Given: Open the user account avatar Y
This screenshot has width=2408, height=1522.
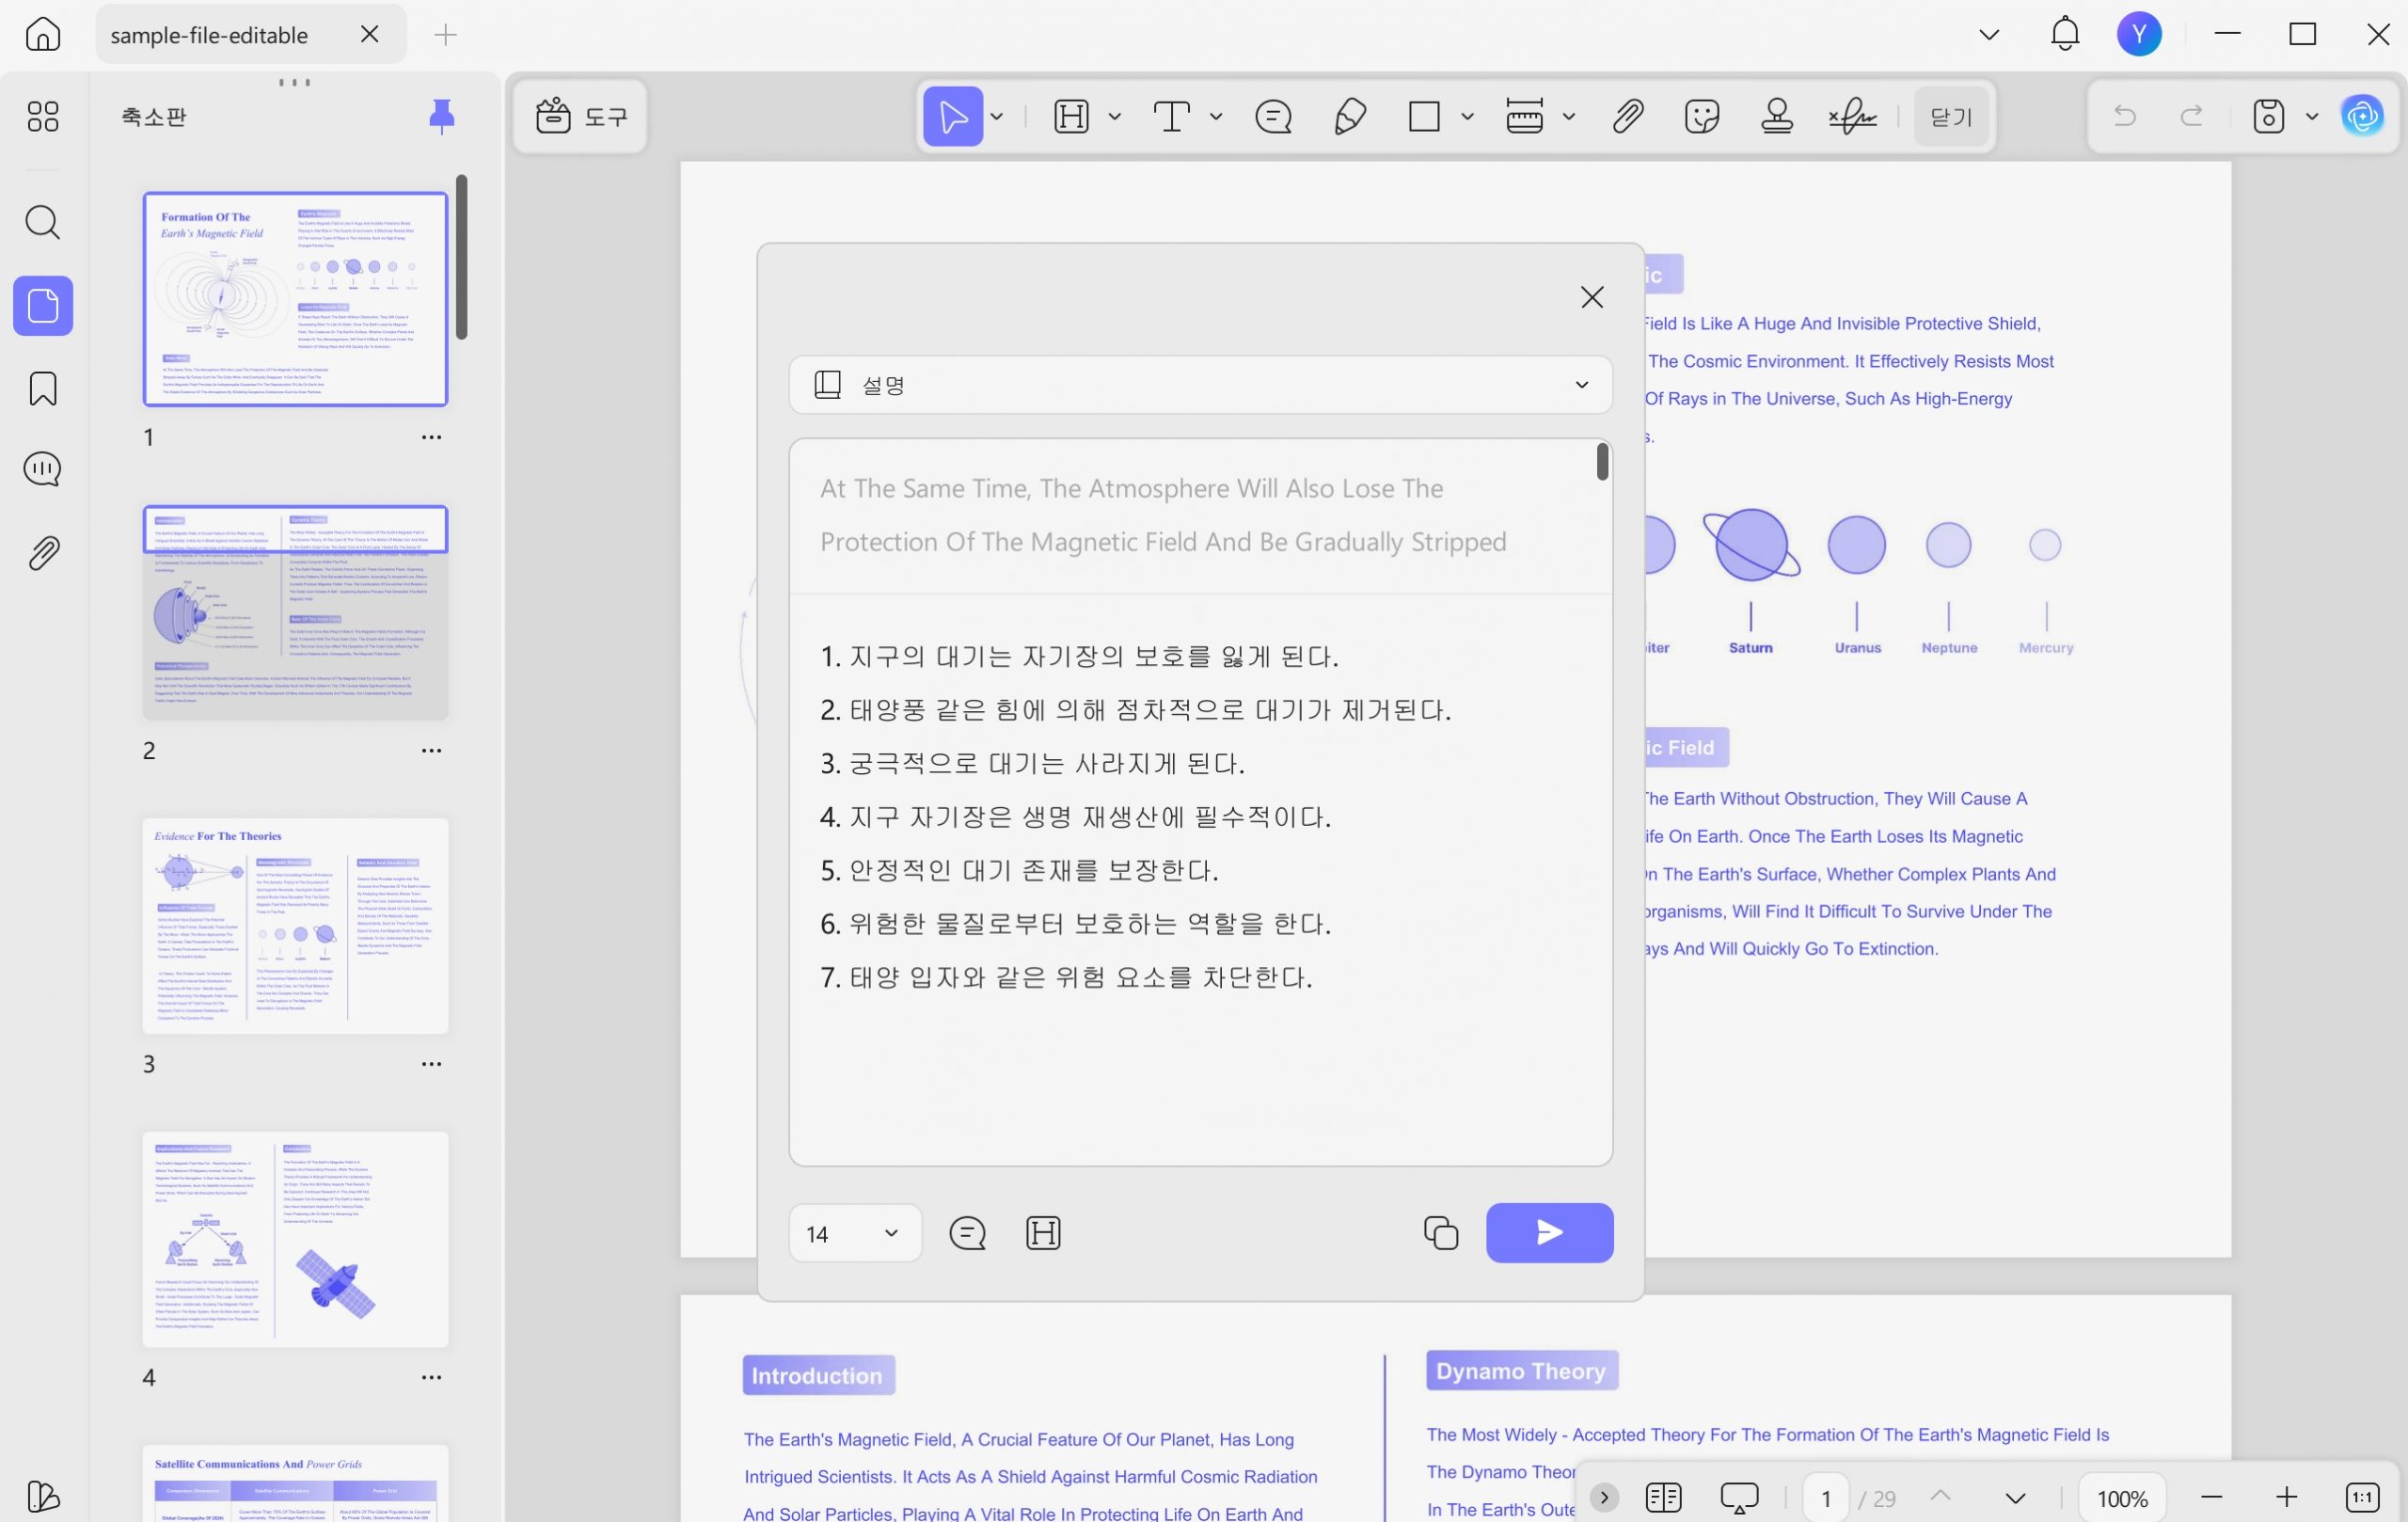Looking at the screenshot, I should click(x=2140, y=34).
